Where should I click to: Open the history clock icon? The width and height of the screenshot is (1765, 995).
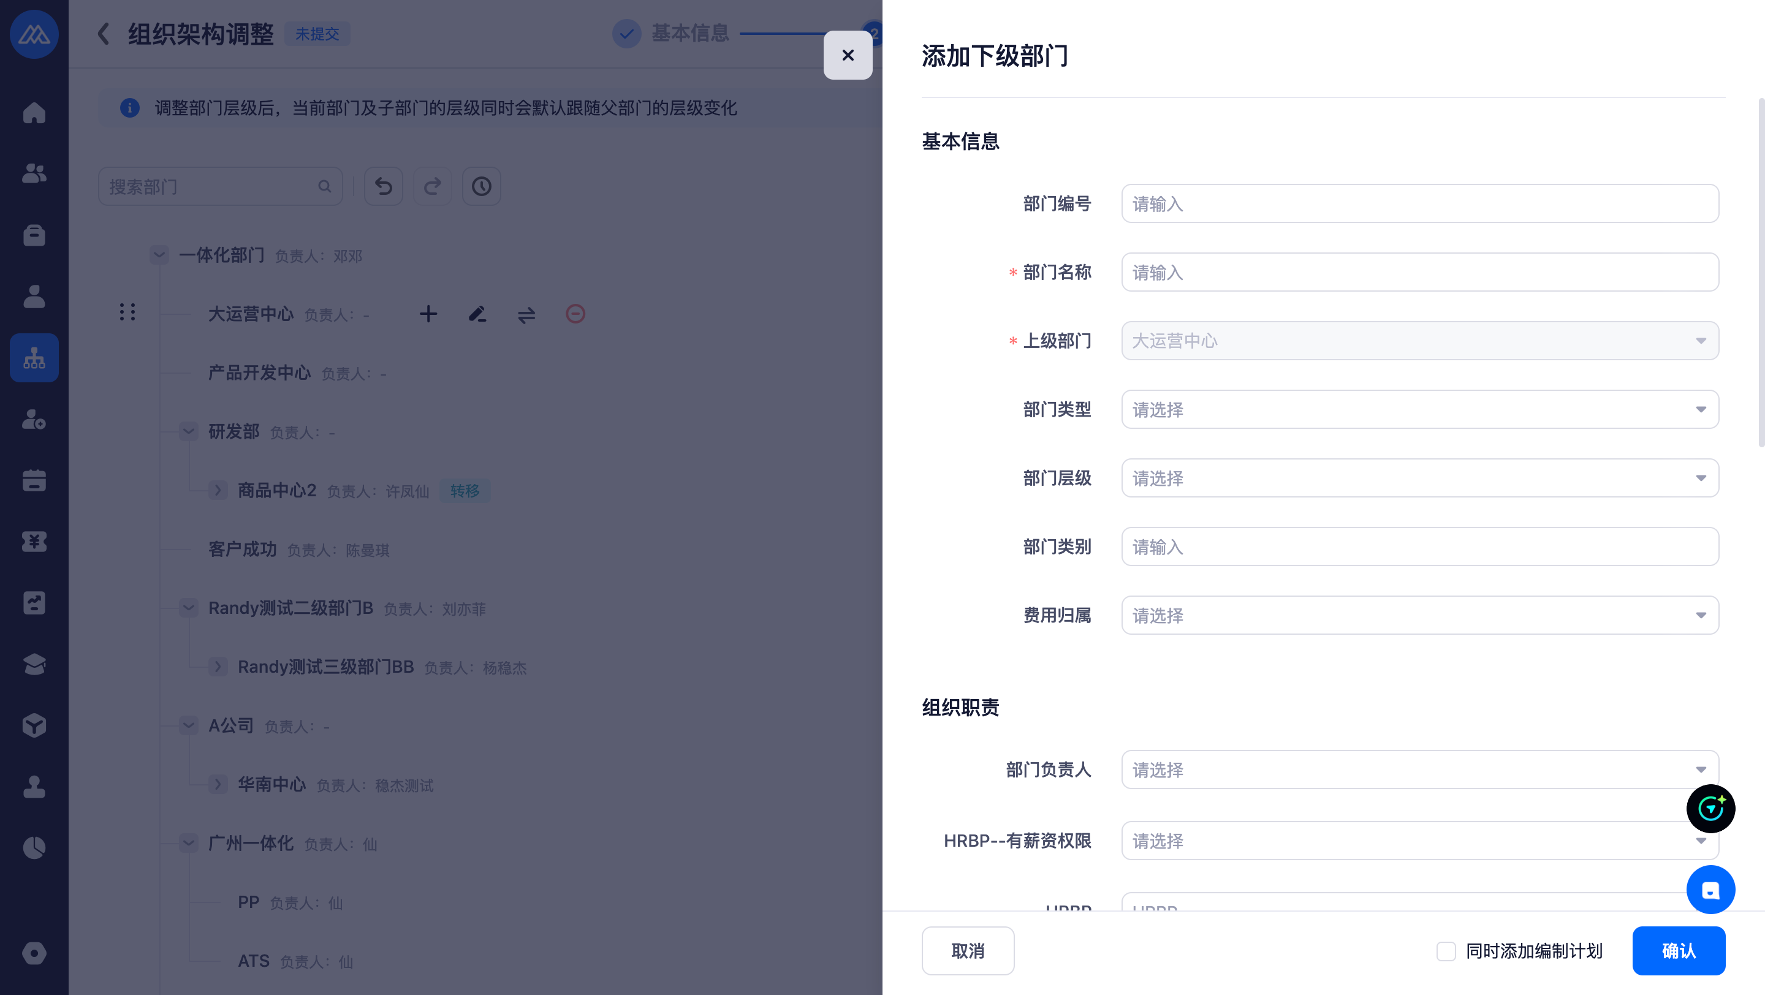(x=481, y=186)
